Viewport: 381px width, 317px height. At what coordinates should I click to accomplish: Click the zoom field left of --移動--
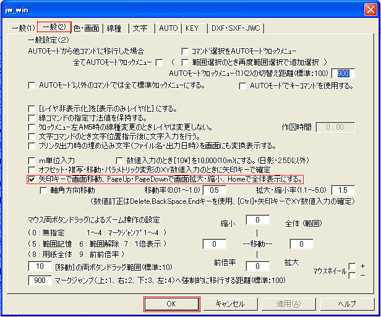tap(214, 243)
